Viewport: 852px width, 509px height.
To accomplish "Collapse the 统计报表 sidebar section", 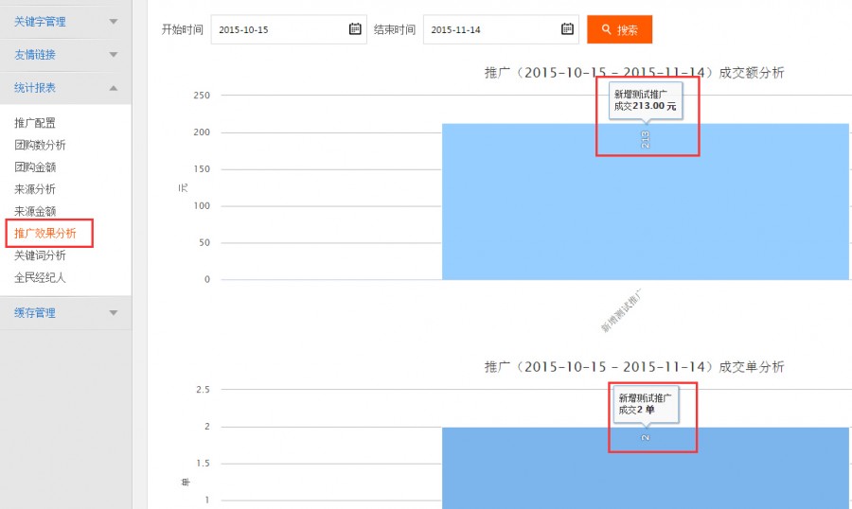I will click(65, 88).
